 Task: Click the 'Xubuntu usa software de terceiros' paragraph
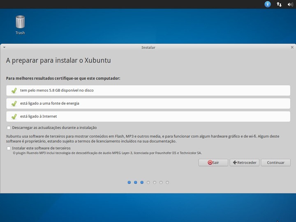click(x=143, y=139)
